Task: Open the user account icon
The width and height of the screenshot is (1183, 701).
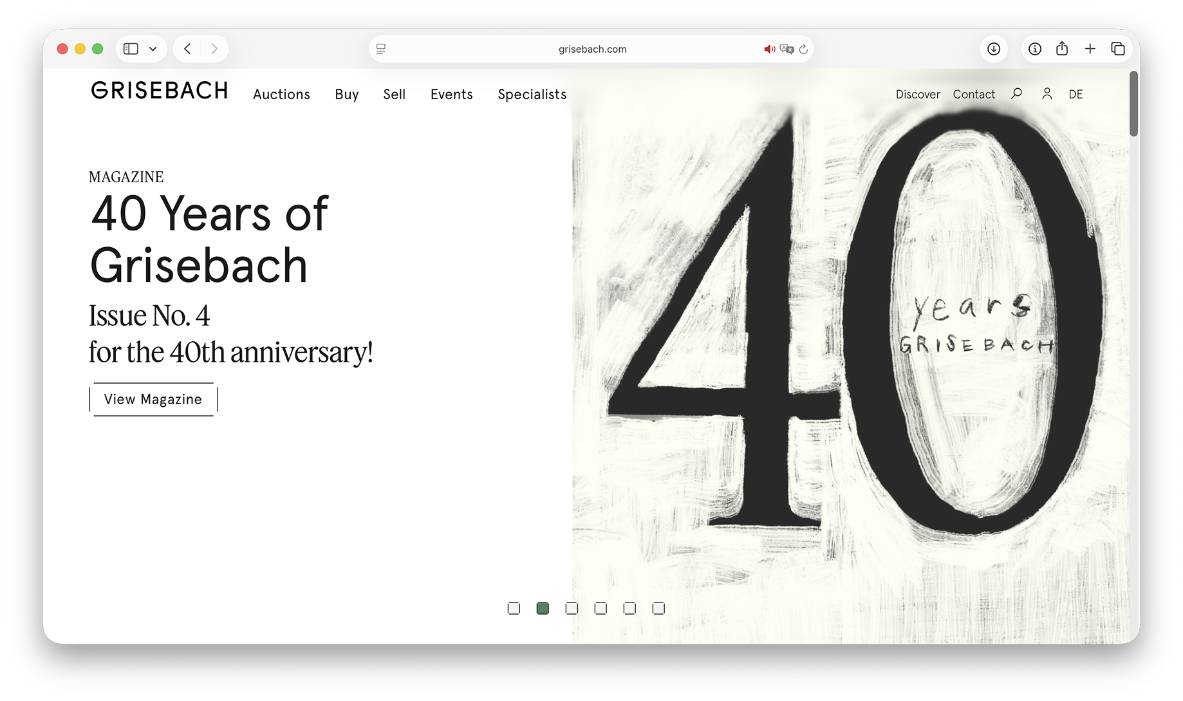Action: click(1047, 94)
